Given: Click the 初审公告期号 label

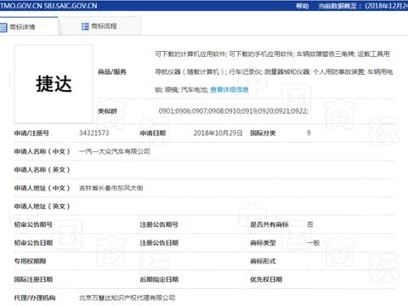Looking at the screenshot, I should 33,224.
